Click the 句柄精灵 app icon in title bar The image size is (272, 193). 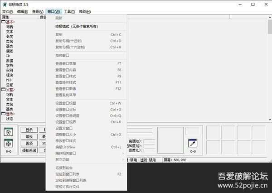[5, 4]
